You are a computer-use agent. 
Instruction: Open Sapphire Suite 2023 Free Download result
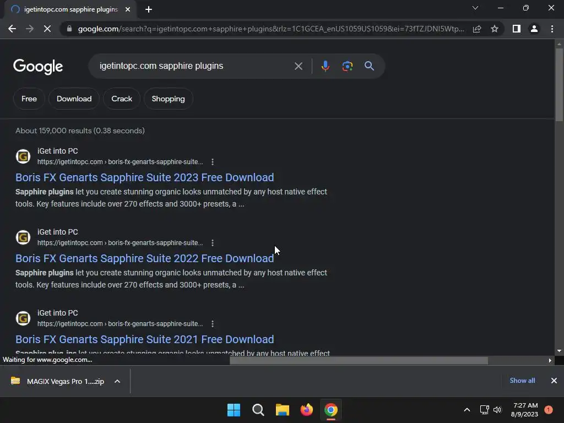pos(145,177)
